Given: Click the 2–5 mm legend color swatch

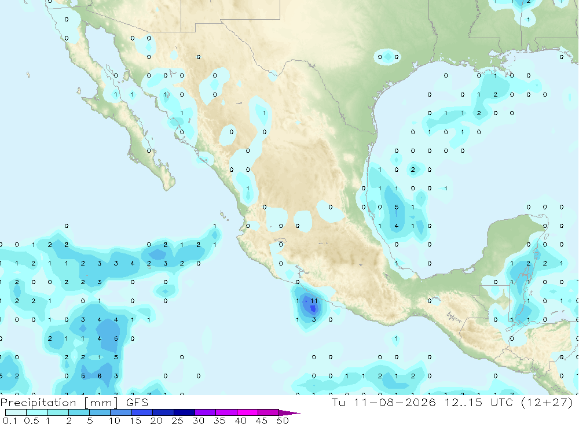Looking at the screenshot, I should tap(79, 412).
